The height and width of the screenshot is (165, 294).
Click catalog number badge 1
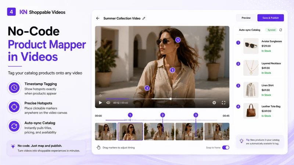pyautogui.click(x=238, y=43)
